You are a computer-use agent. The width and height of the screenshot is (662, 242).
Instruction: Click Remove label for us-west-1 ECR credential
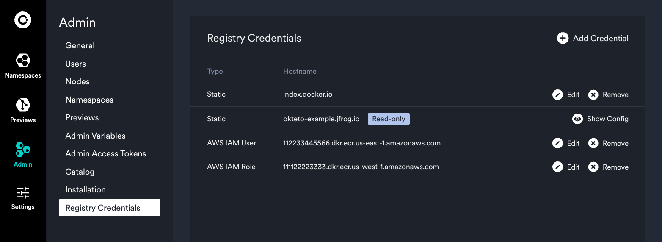[x=615, y=167]
